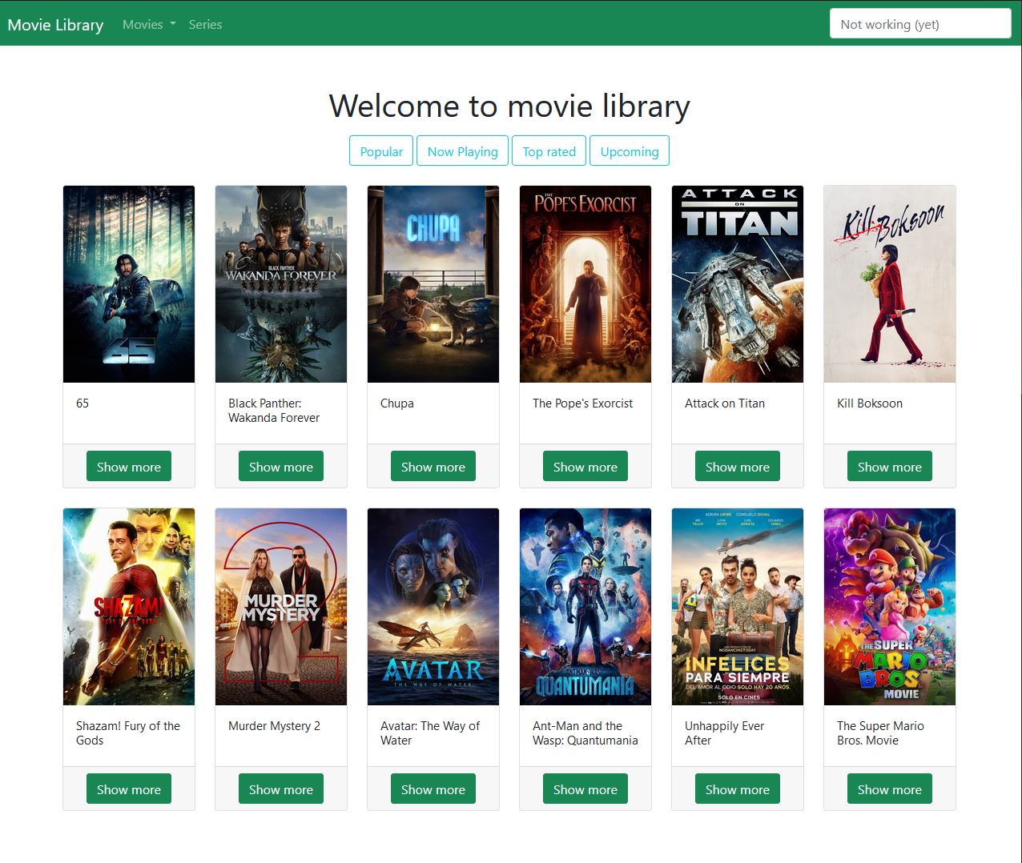This screenshot has width=1022, height=863.
Task: Open the 65 movie poster
Action: coord(129,284)
